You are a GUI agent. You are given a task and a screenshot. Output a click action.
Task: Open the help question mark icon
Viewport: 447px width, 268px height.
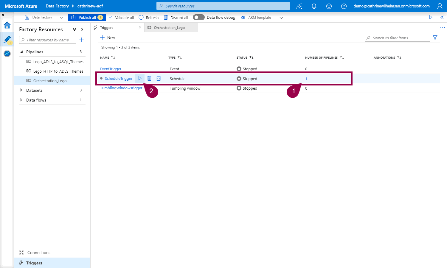[344, 6]
